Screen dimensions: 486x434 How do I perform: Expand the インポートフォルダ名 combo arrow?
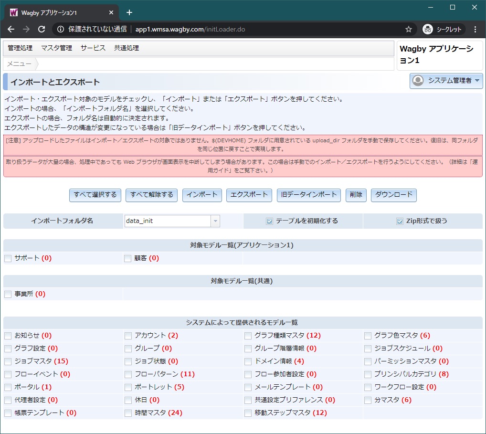click(x=215, y=221)
